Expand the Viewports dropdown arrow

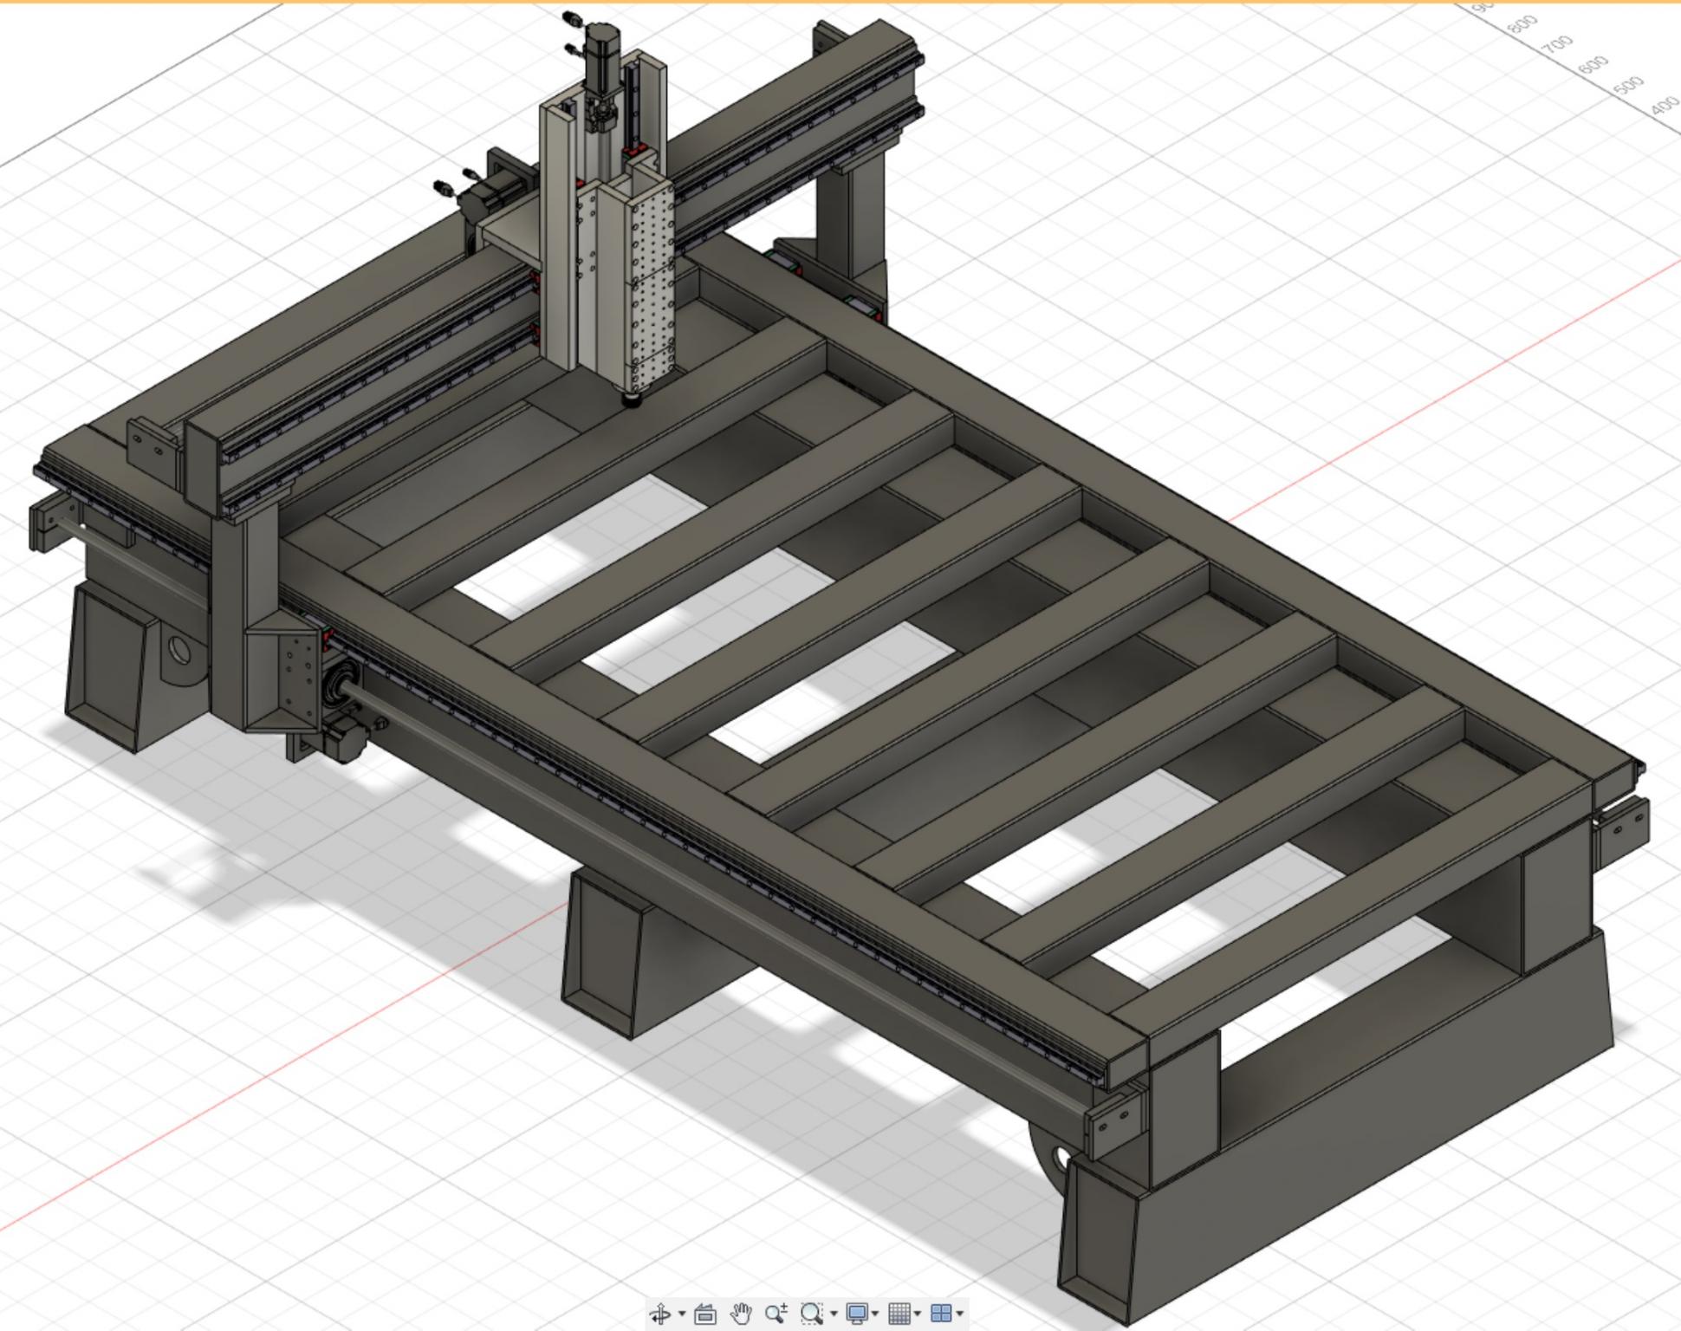pyautogui.click(x=959, y=1315)
